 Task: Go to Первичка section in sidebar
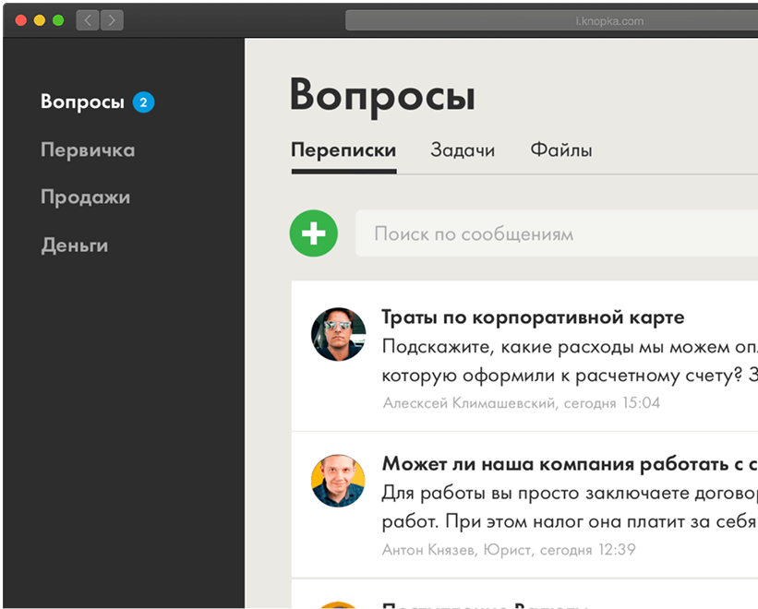(88, 149)
